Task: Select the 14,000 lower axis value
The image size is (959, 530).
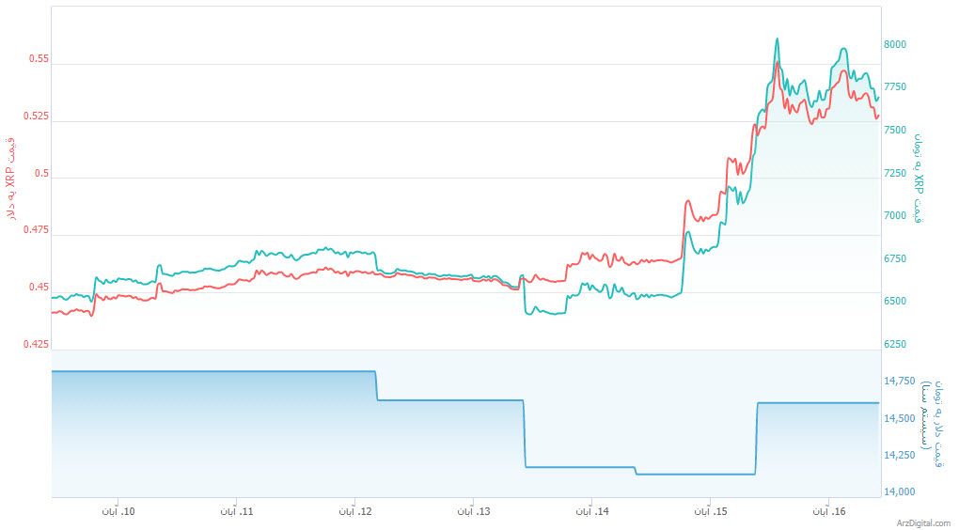Action: 899,491
